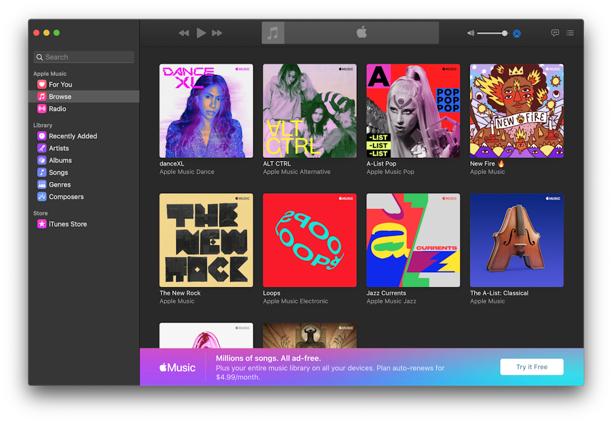Show lyrics with speech bubble icon

click(x=555, y=33)
